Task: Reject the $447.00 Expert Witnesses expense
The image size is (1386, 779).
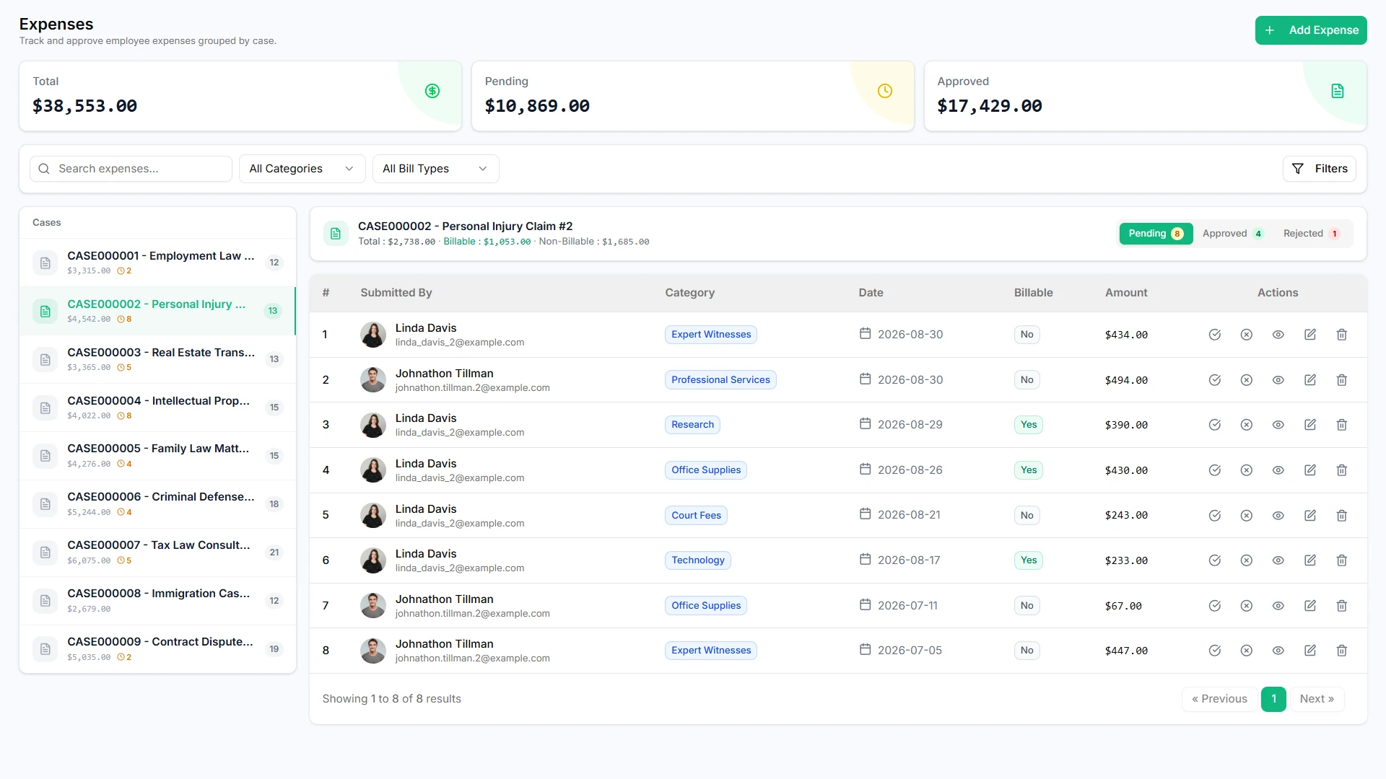Action: coord(1247,651)
